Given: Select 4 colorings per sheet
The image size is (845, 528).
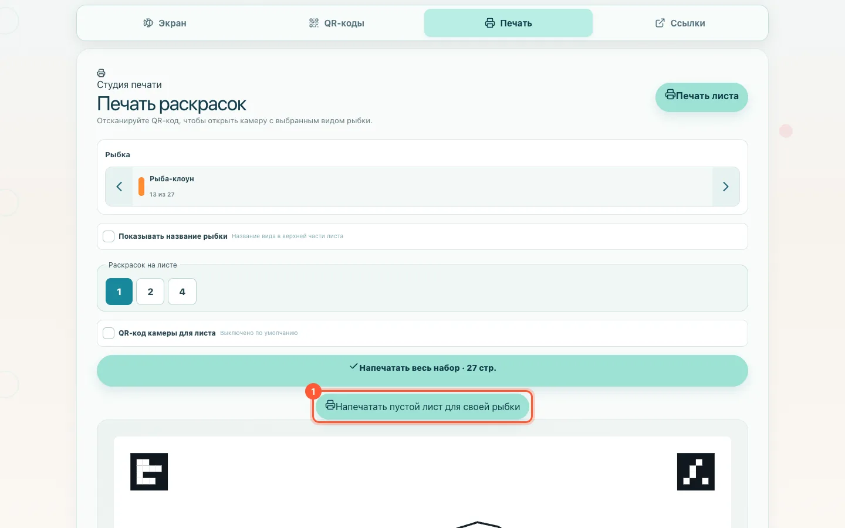Looking at the screenshot, I should point(182,292).
